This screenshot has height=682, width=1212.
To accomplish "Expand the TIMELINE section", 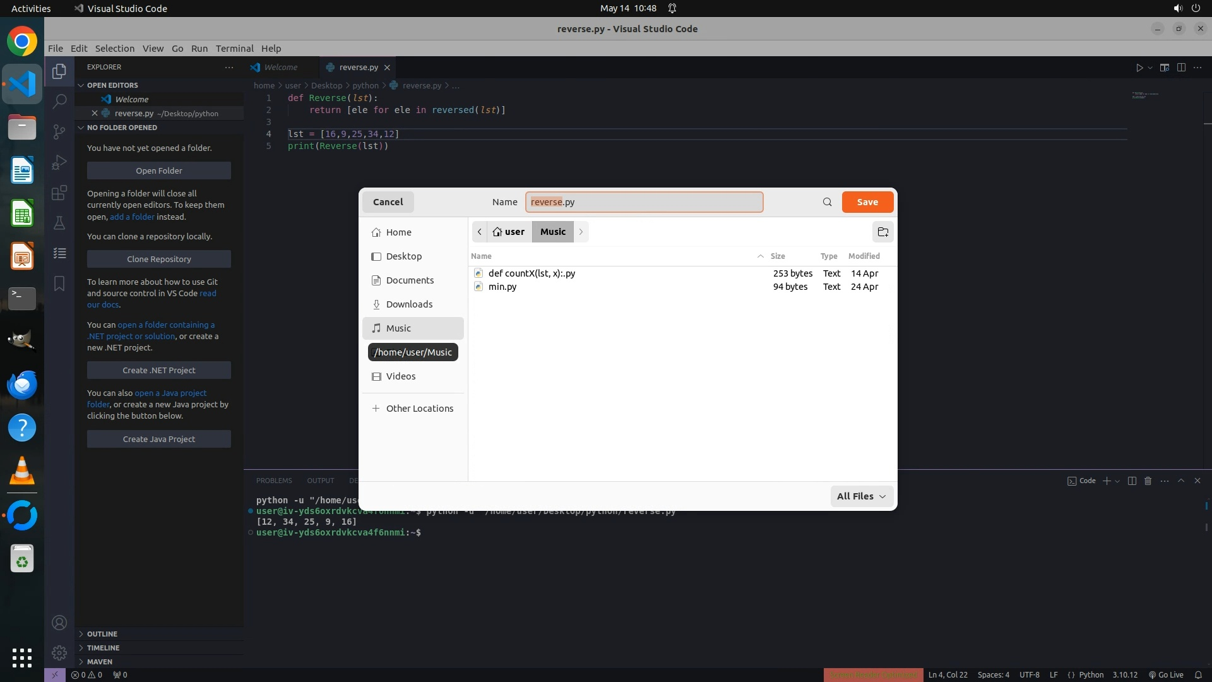I will [x=103, y=647].
